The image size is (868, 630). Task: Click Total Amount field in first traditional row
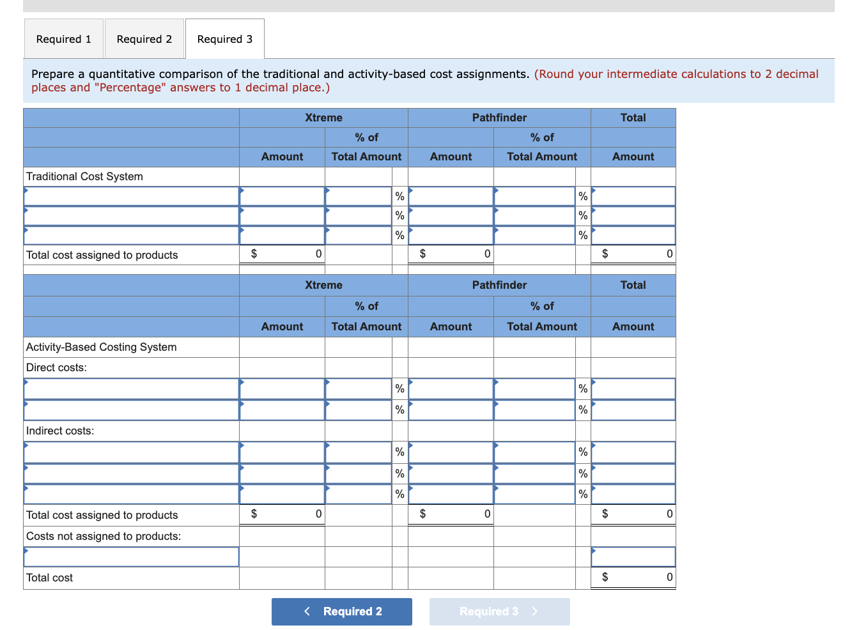[633, 196]
